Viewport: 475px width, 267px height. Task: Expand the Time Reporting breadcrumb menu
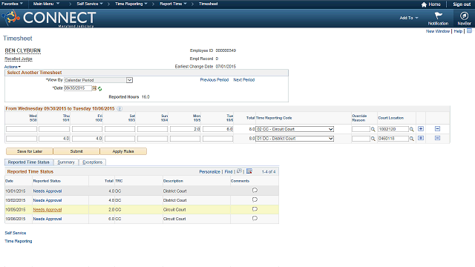(x=131, y=4)
